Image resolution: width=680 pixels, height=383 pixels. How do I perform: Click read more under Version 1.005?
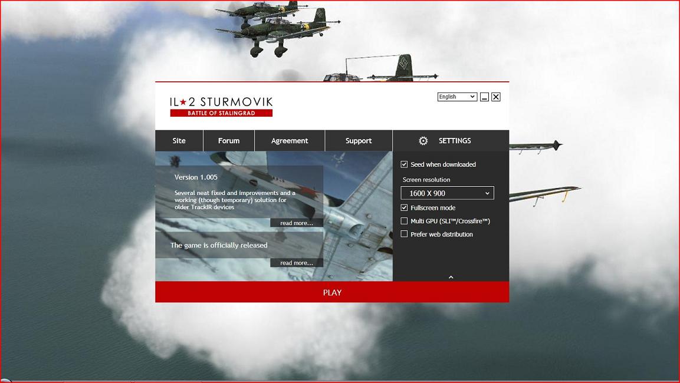pos(297,223)
